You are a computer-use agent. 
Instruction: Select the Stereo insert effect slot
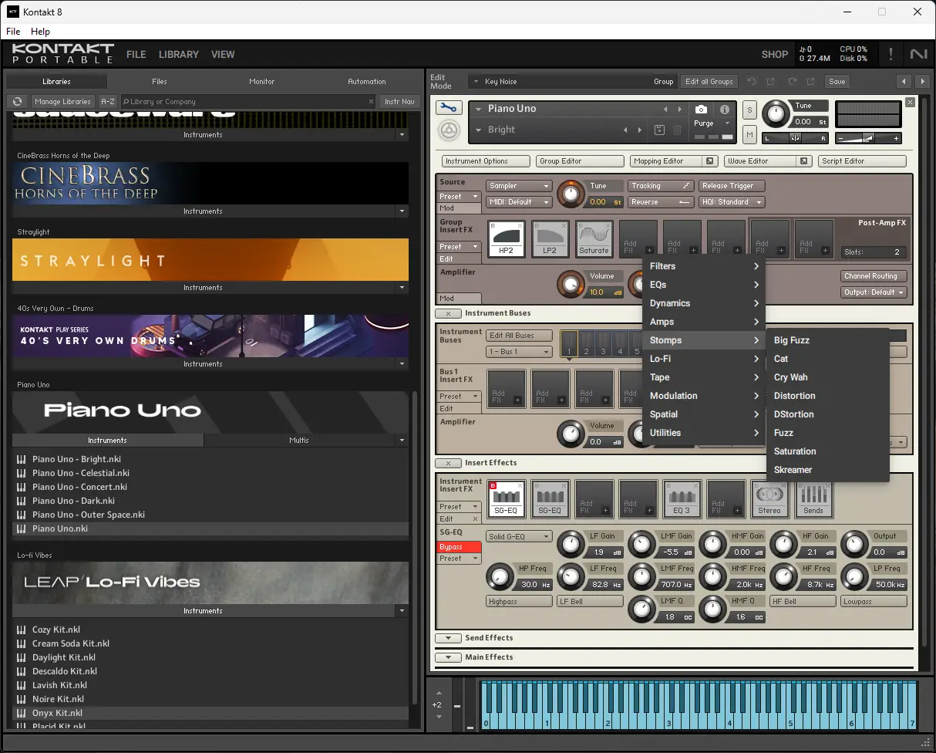769,498
